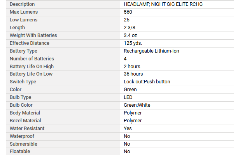The height and width of the screenshot is (155, 240).
Task: Click the Description row label
Action: point(22,4)
